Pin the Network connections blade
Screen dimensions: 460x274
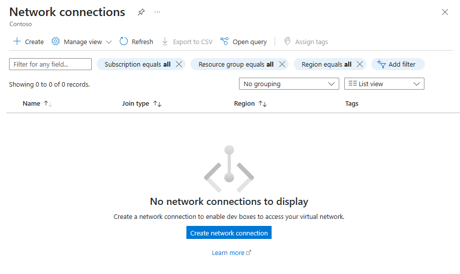point(141,12)
